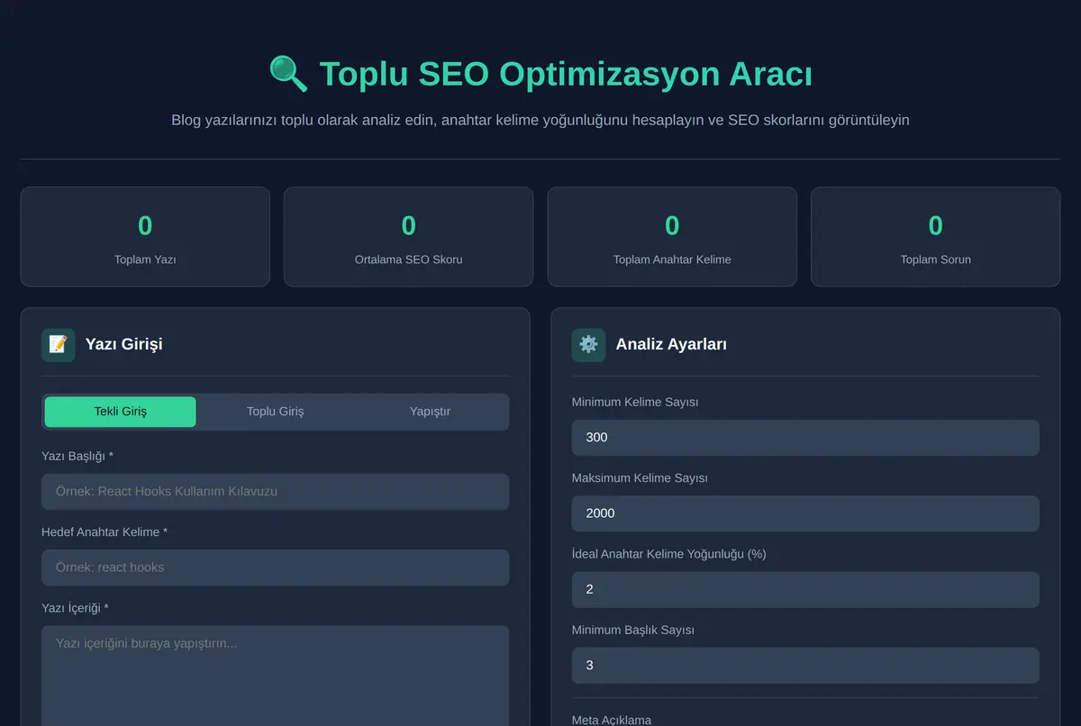Click the Yazı Girişi panel heading
Viewport: 1081px width, 726px height.
pyautogui.click(x=124, y=344)
